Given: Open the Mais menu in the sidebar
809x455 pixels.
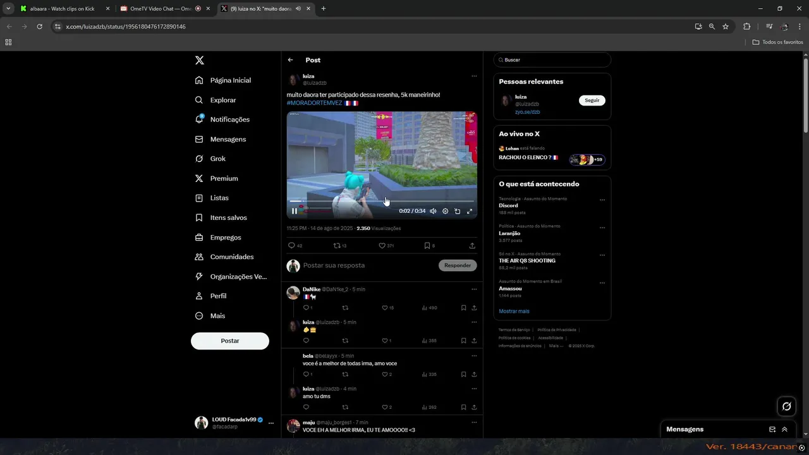Looking at the screenshot, I should pos(210,315).
